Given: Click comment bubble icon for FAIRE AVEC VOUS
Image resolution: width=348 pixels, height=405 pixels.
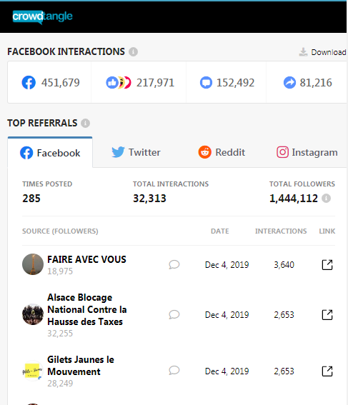Looking at the screenshot, I should pyautogui.click(x=174, y=265).
